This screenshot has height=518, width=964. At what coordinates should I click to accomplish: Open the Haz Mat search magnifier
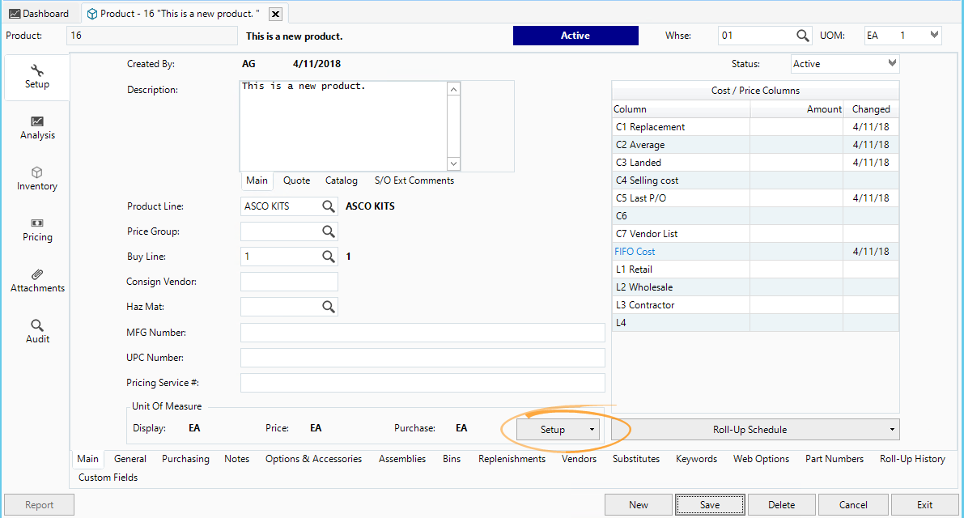(329, 306)
